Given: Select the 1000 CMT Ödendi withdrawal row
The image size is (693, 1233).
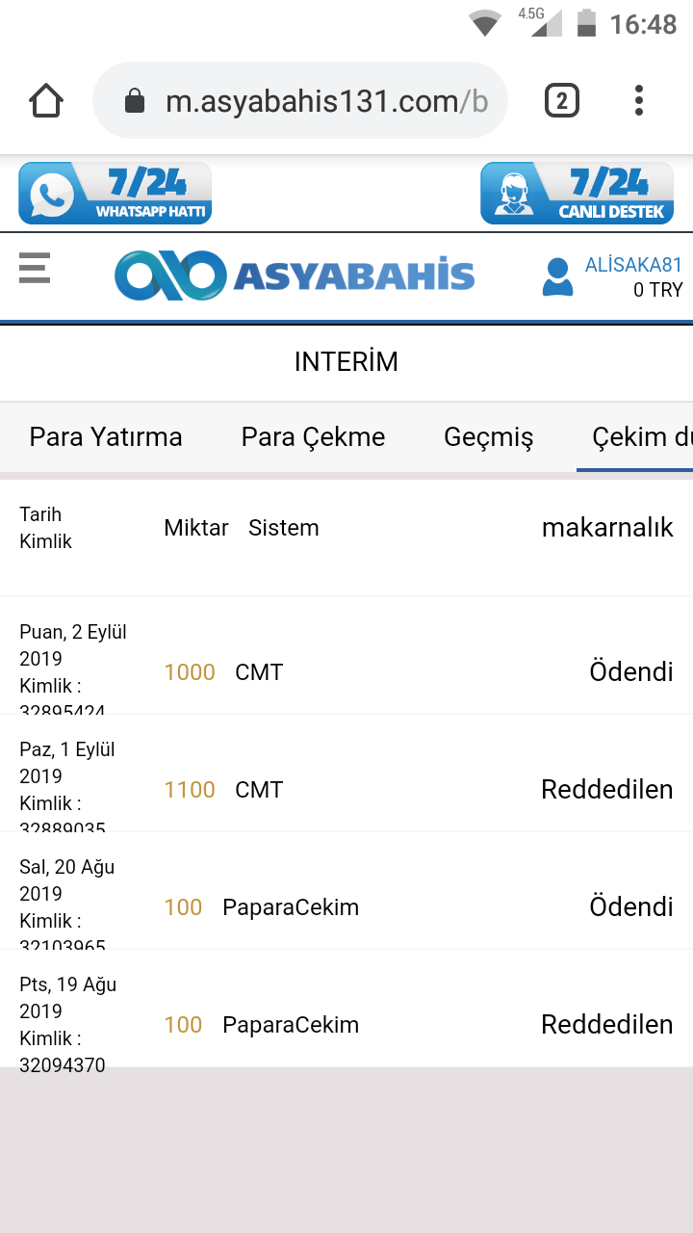Looking at the screenshot, I should 346,671.
